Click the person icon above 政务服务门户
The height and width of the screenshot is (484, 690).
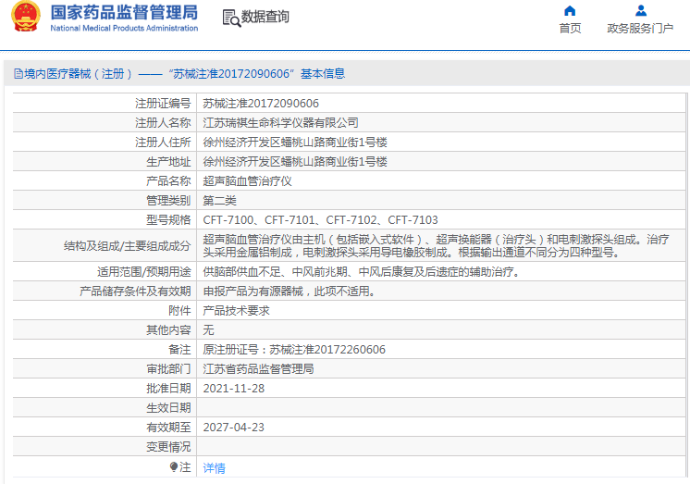point(640,11)
